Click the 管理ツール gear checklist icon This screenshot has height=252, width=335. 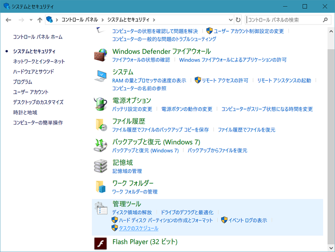pyautogui.click(x=101, y=208)
